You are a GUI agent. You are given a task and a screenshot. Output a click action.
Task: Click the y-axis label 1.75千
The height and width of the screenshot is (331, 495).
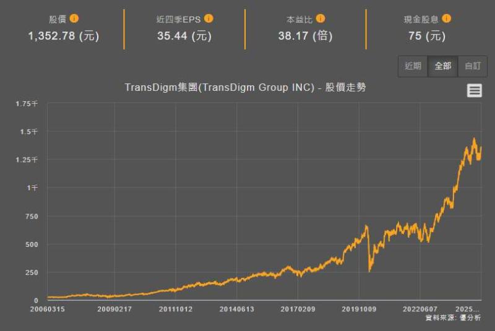[x=27, y=104]
